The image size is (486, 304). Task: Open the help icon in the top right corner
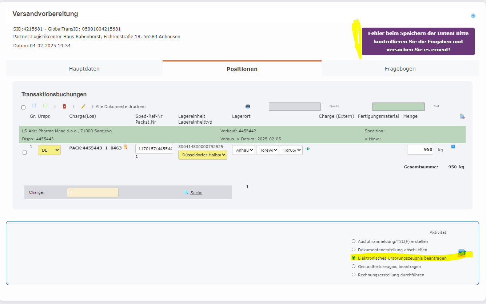473,16
